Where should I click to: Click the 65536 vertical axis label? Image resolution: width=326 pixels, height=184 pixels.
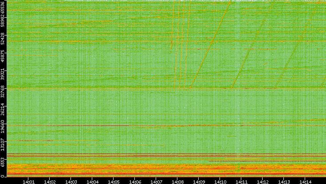coord(2,7)
